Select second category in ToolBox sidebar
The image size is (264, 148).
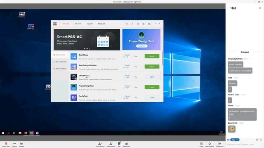click(60, 62)
